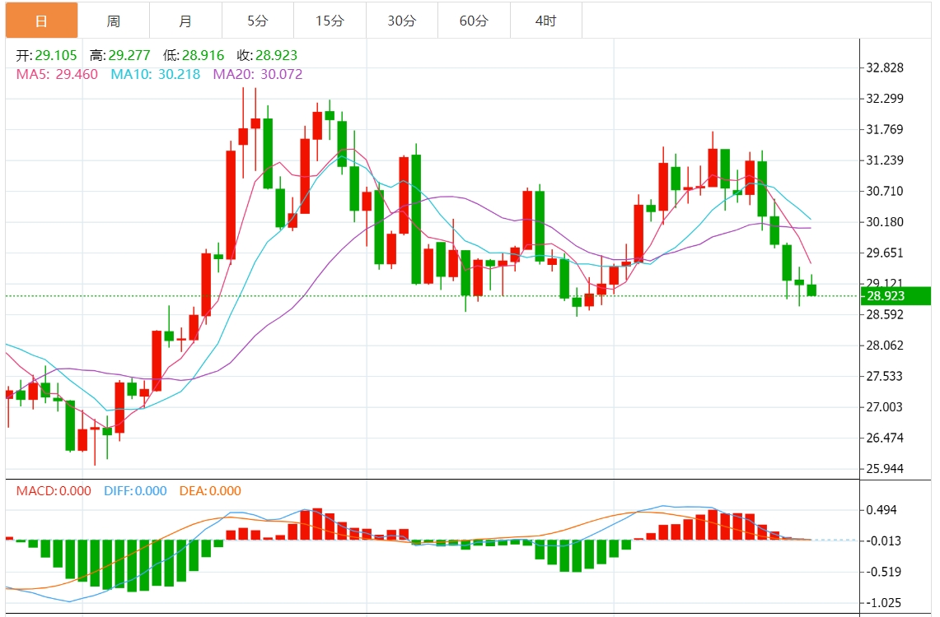Click the DIFF: 0.000 indicator label
The width and height of the screenshot is (940, 617).
click(x=135, y=491)
